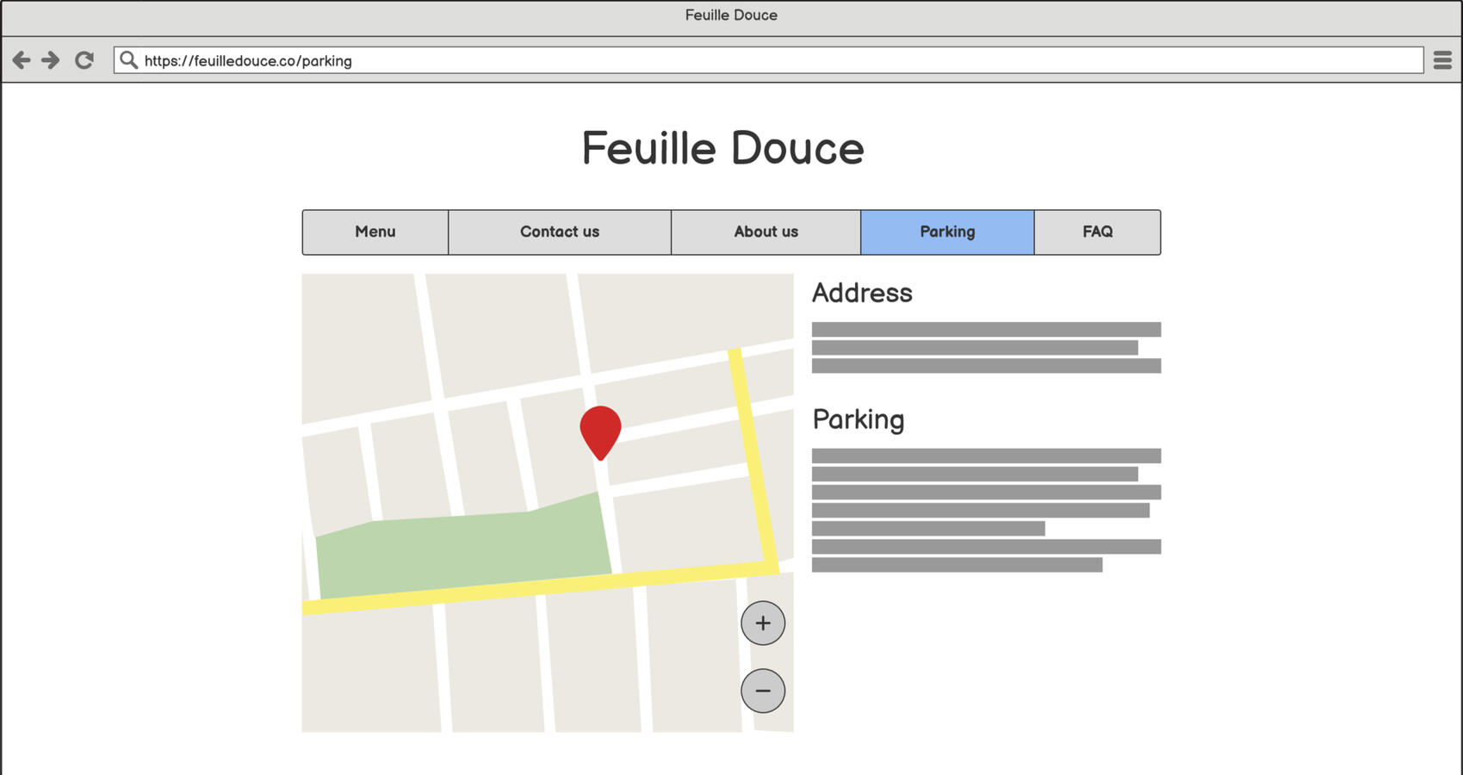Viewport: 1463px width, 775px height.
Task: Click the back navigation arrow
Action: coord(22,60)
